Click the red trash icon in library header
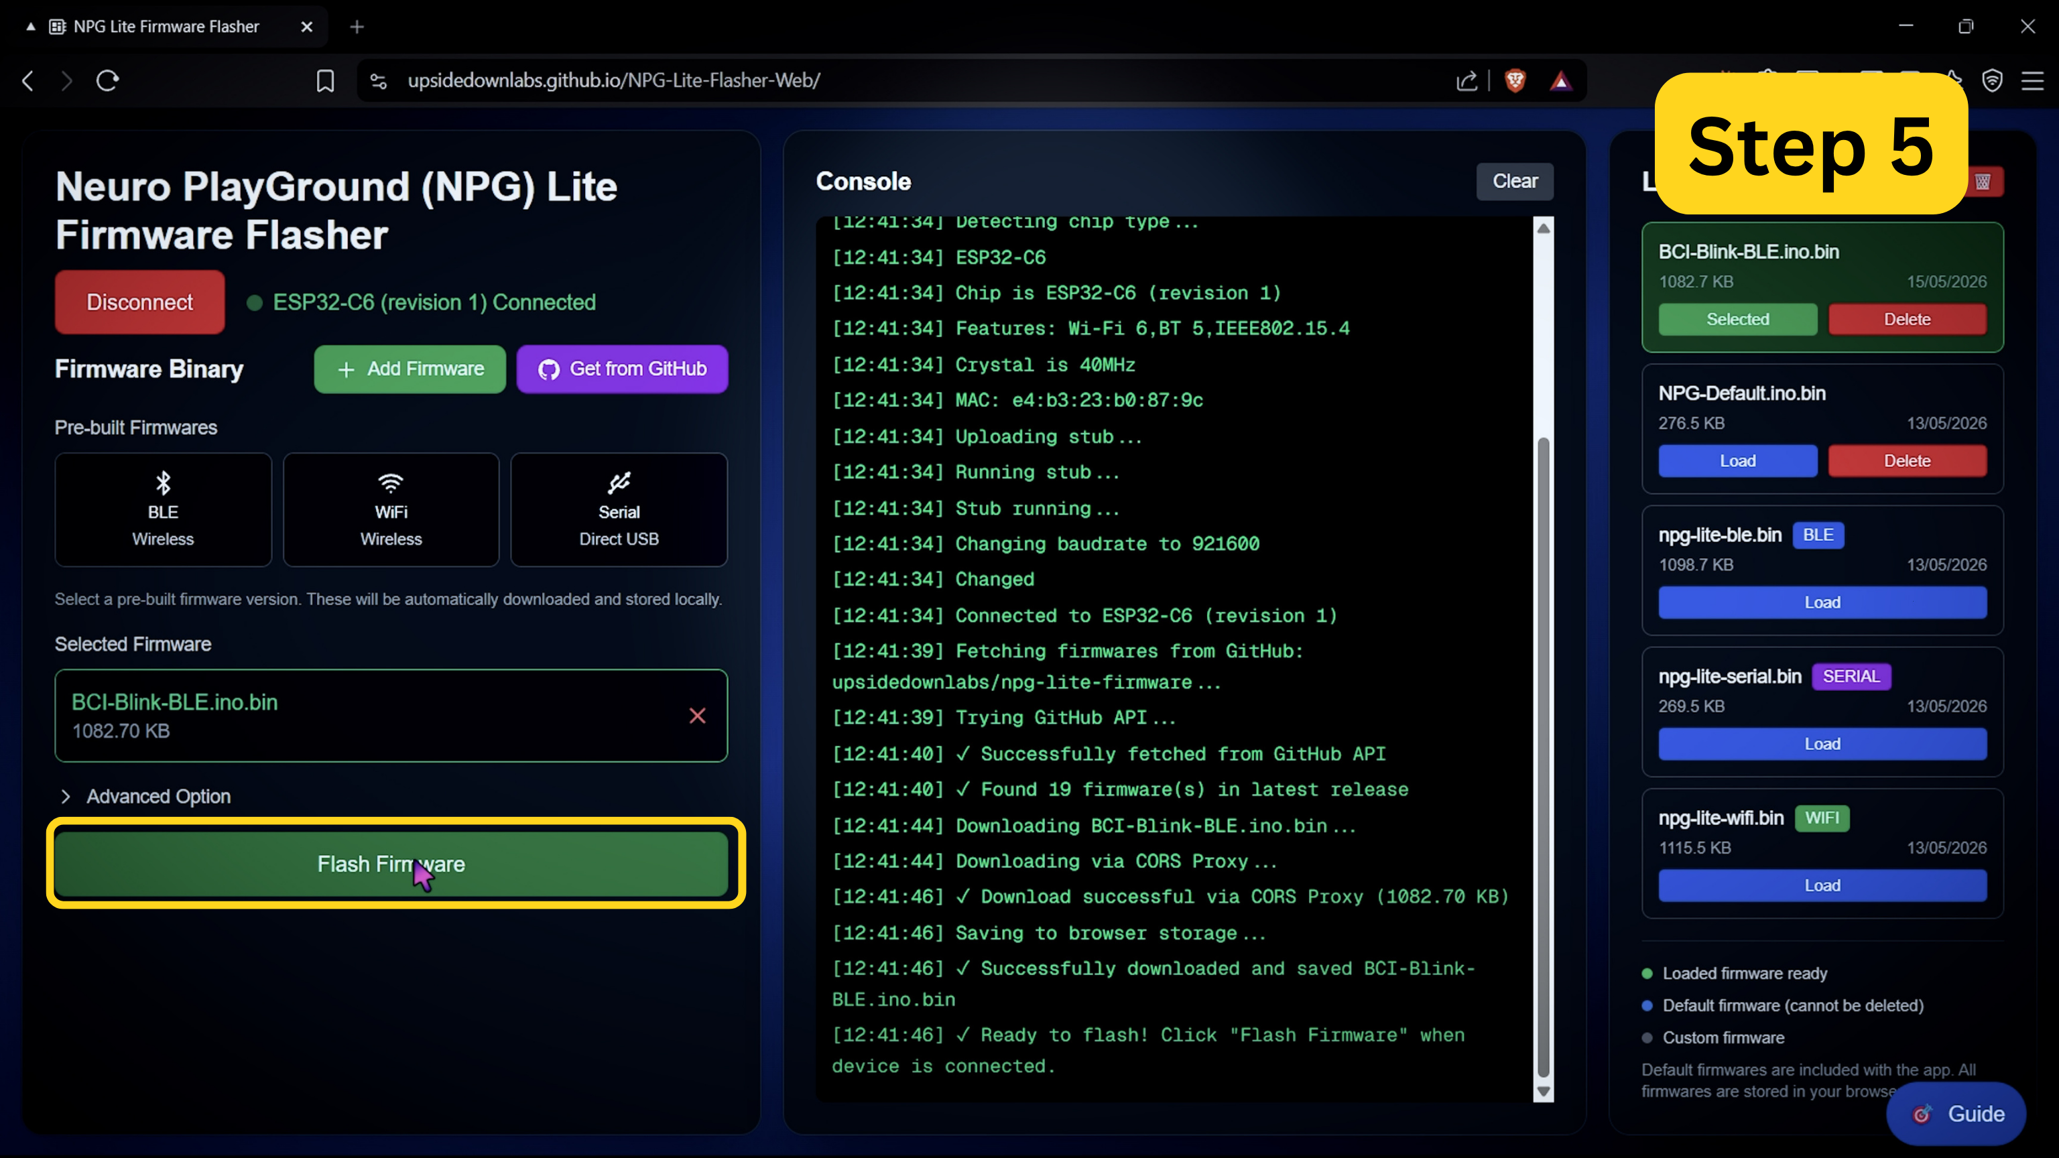Image resolution: width=2059 pixels, height=1158 pixels. click(x=1983, y=182)
